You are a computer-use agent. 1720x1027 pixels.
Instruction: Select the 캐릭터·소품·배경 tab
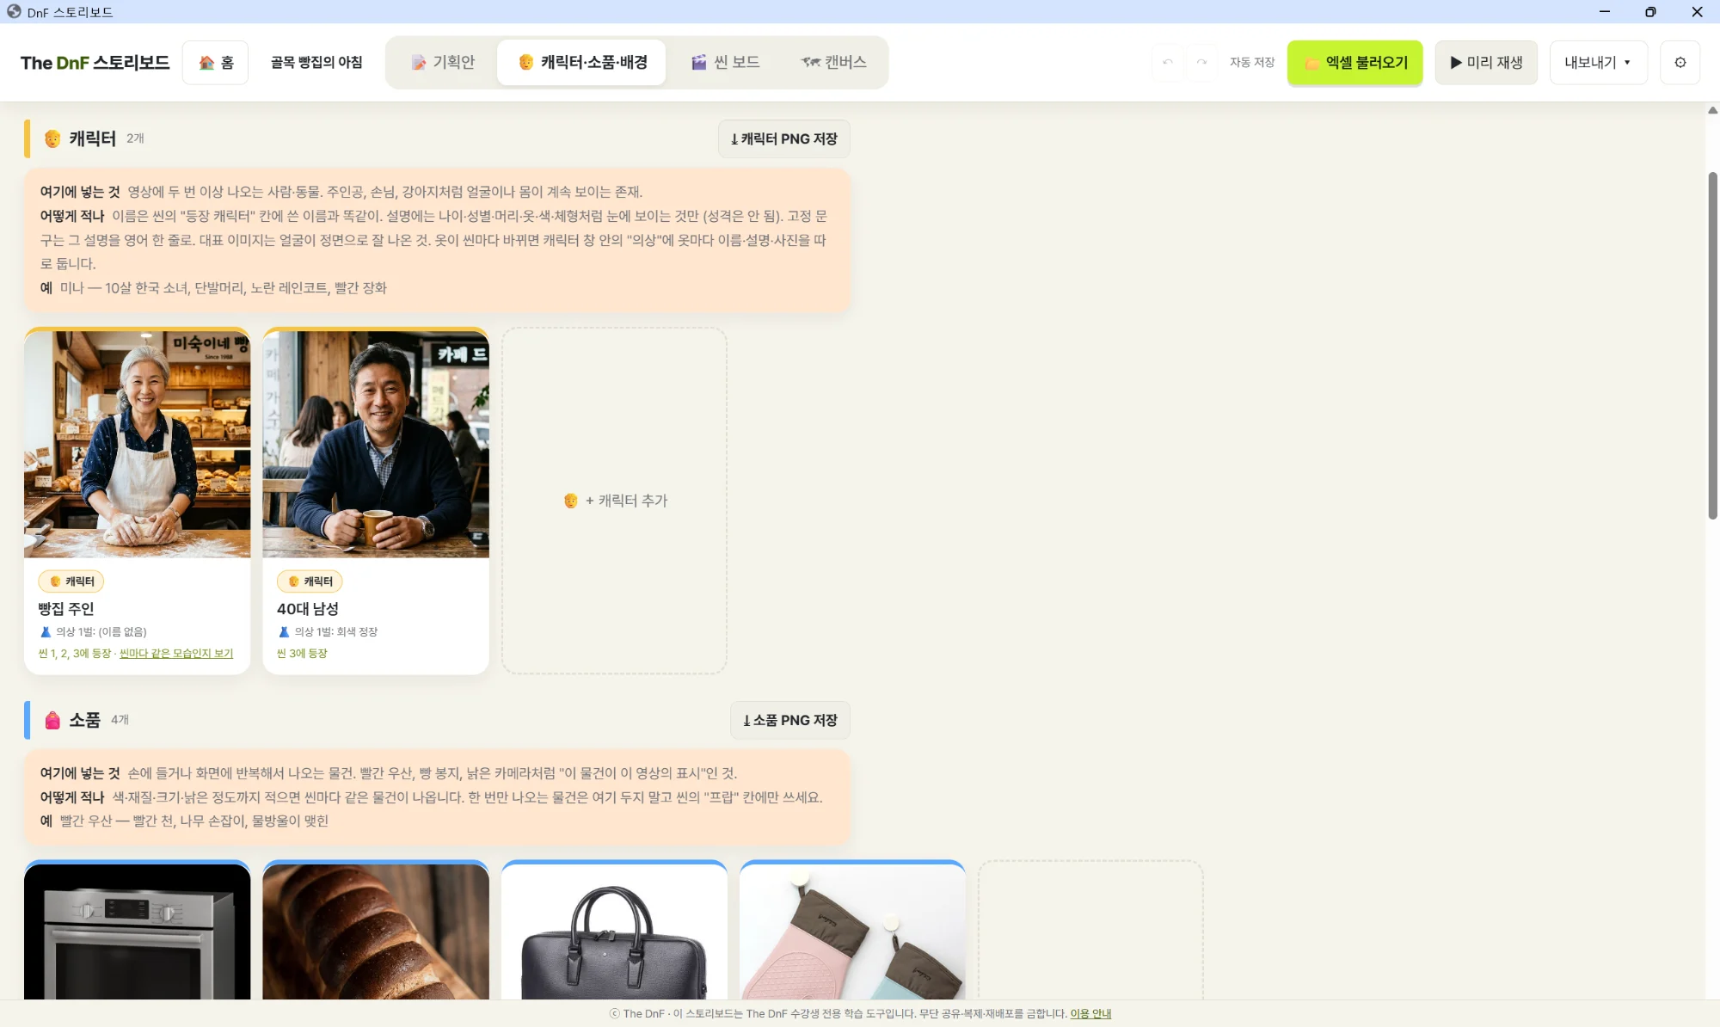coord(581,62)
